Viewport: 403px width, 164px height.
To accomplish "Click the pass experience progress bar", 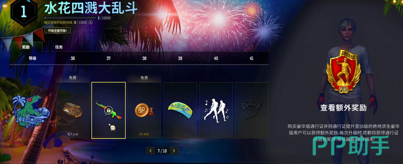I will (71, 18).
